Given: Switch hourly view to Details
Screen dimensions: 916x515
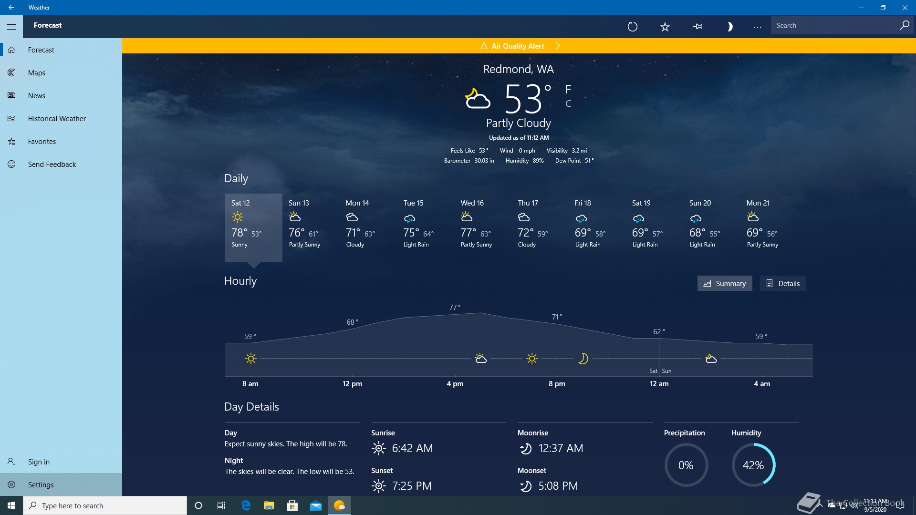Looking at the screenshot, I should tap(783, 284).
